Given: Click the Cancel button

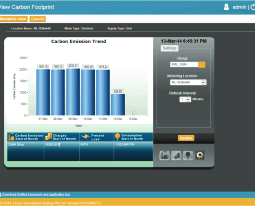Looking at the screenshot, I should 38,19.
